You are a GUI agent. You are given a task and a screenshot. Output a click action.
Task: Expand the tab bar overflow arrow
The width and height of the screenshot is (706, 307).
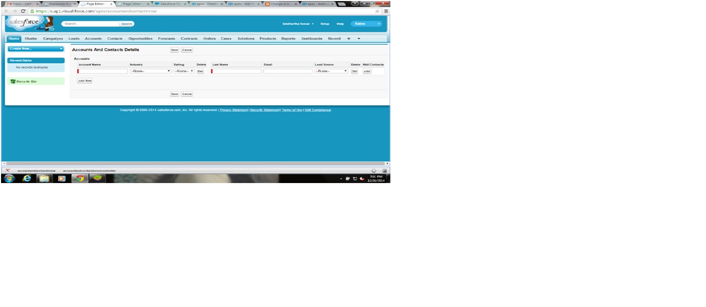pos(358,38)
